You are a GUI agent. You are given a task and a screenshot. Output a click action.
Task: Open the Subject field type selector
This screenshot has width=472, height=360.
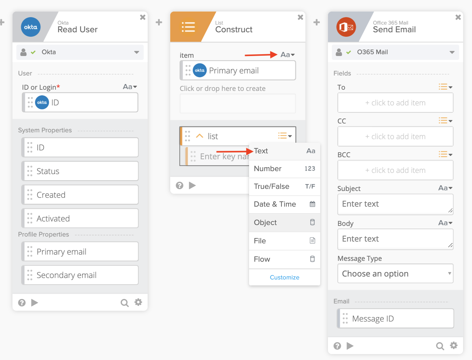point(445,188)
